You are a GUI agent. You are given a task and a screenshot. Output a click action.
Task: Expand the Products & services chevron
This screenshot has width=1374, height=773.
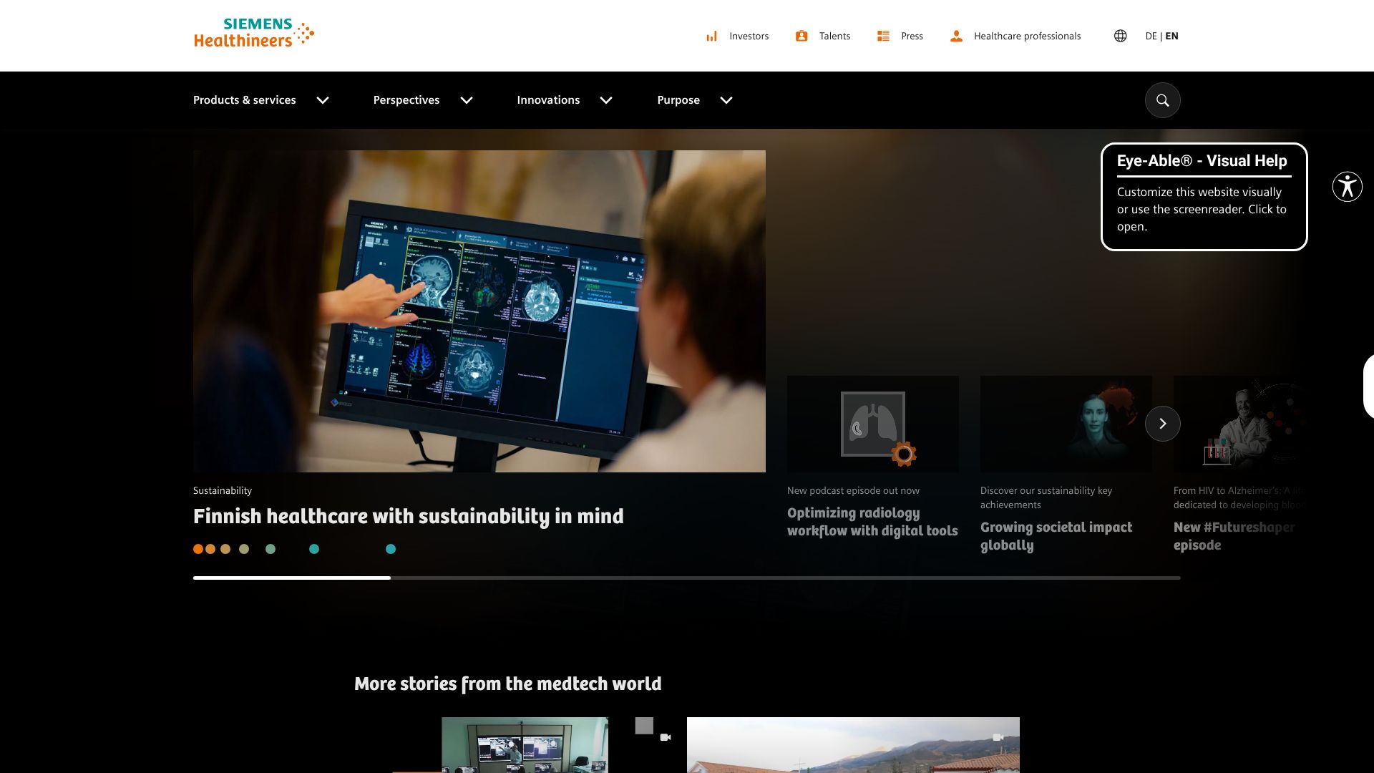click(323, 100)
